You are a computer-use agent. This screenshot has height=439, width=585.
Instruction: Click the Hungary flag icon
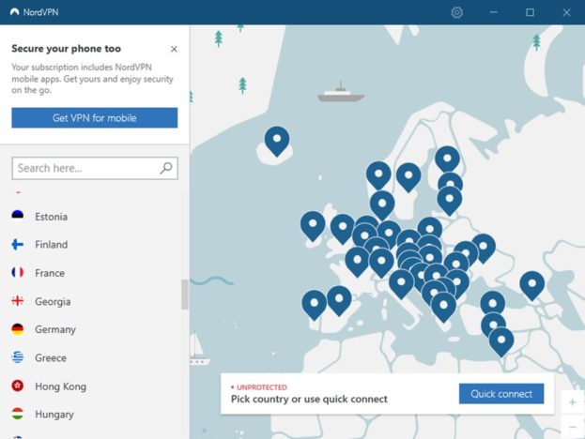coord(18,414)
